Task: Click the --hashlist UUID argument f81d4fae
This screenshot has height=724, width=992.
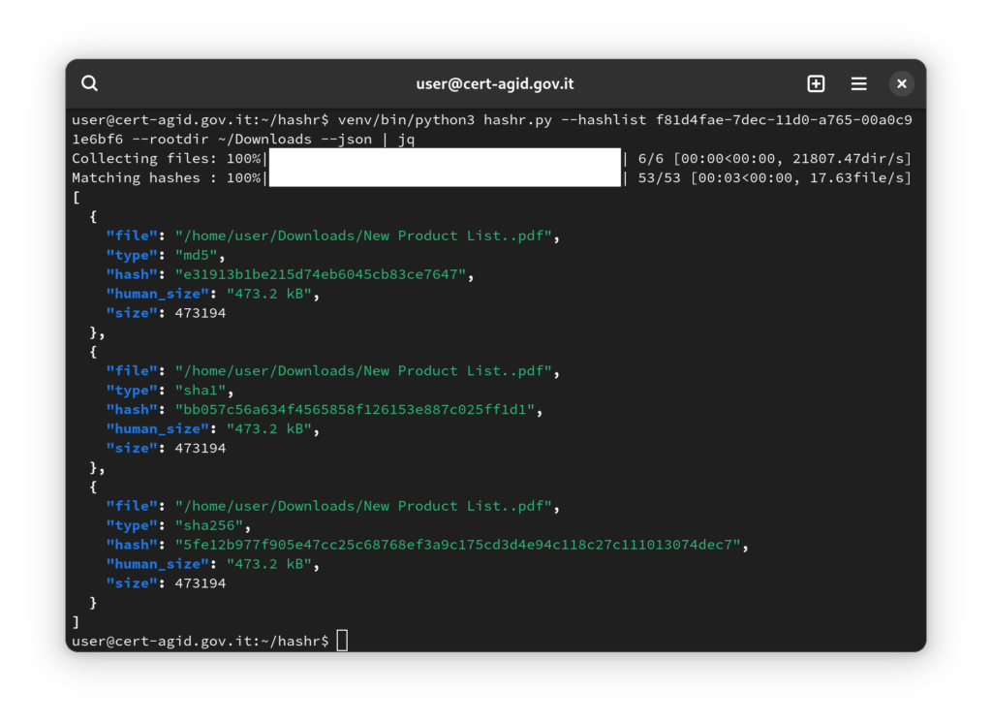Action: pyautogui.click(x=783, y=119)
